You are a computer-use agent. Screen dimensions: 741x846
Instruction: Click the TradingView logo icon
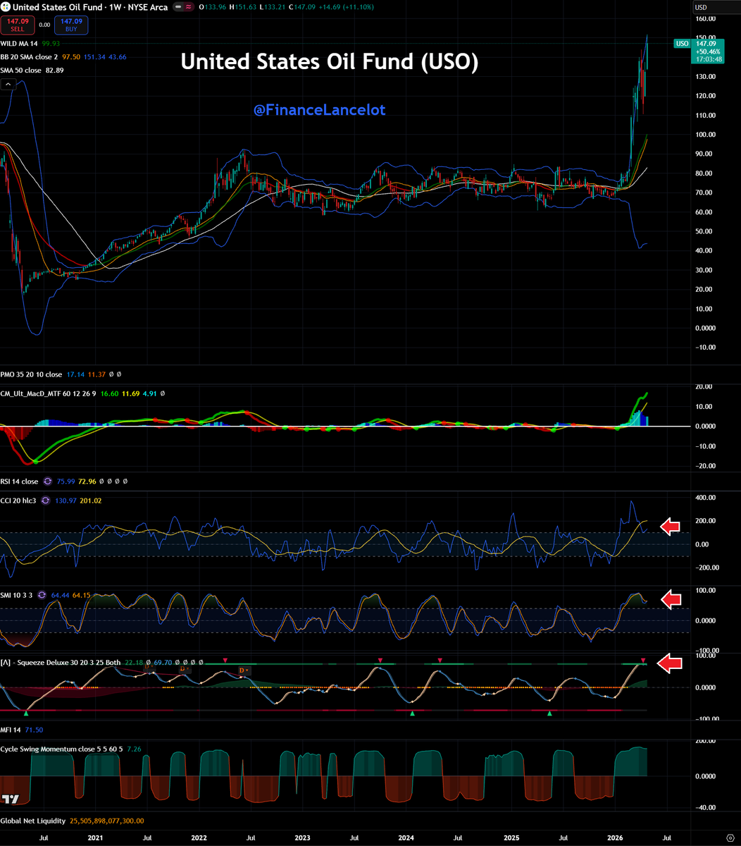pos(10,799)
